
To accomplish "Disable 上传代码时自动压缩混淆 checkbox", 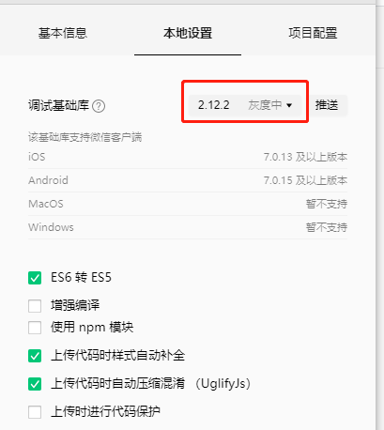I will 35,384.
